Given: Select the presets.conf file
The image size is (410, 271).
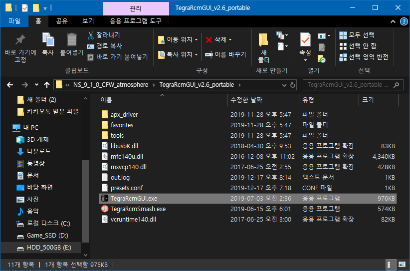Looking at the screenshot, I should pyautogui.click(x=127, y=188).
